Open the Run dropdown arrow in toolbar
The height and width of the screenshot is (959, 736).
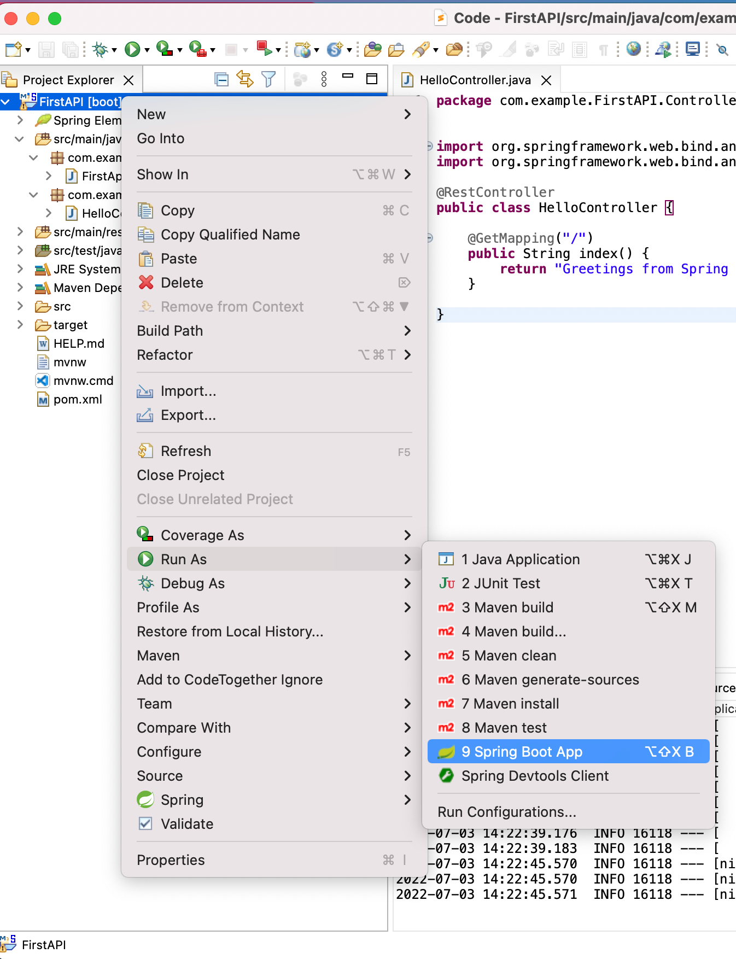click(x=147, y=50)
